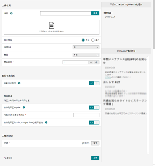This screenshot has height=166, width=155.
Task: Click the netprint notifications panel scrollbar
Action: (148, 103)
